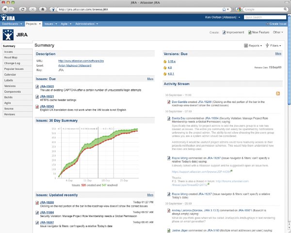This screenshot has height=233, width=291.
Task: Click the issue icon beside JRA-16021
Action: [37, 97]
